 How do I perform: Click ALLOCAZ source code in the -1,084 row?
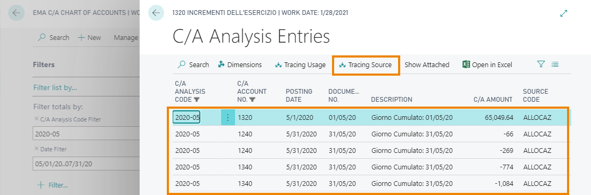(537, 184)
